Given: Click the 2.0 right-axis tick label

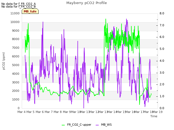Looking at the screenshot, I should [162, 84].
